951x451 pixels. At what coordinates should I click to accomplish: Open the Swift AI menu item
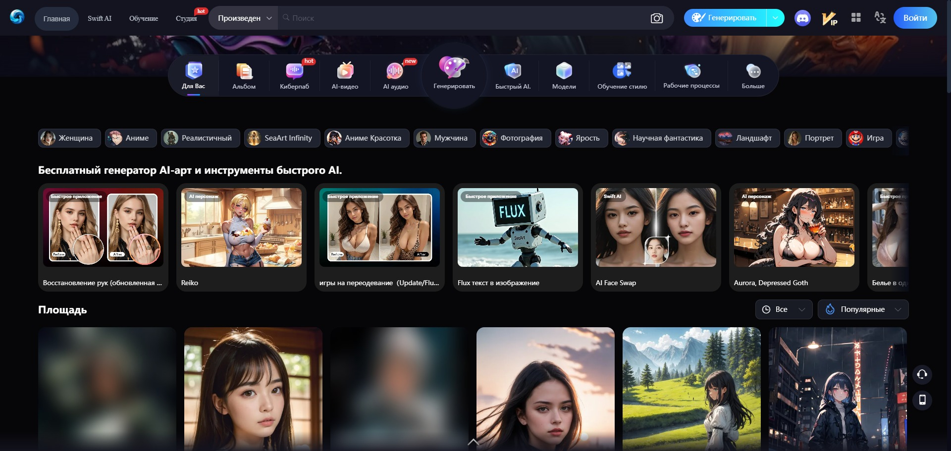[100, 18]
